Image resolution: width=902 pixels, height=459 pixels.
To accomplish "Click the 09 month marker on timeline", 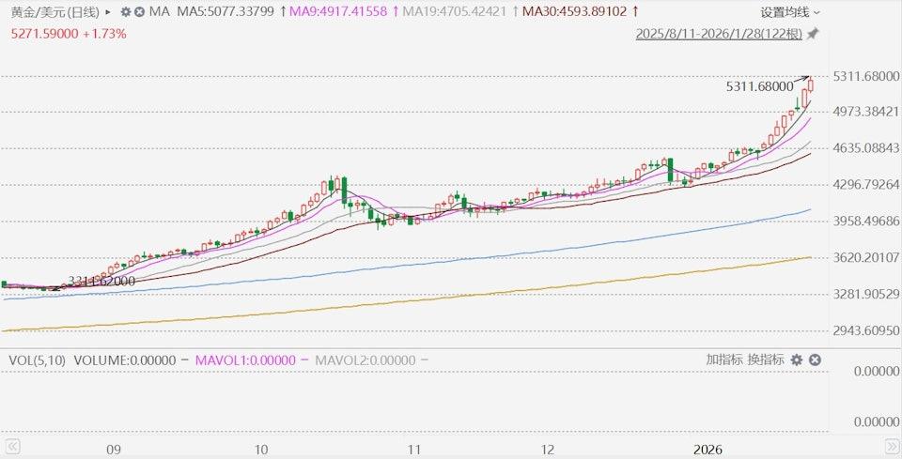I will (x=114, y=450).
